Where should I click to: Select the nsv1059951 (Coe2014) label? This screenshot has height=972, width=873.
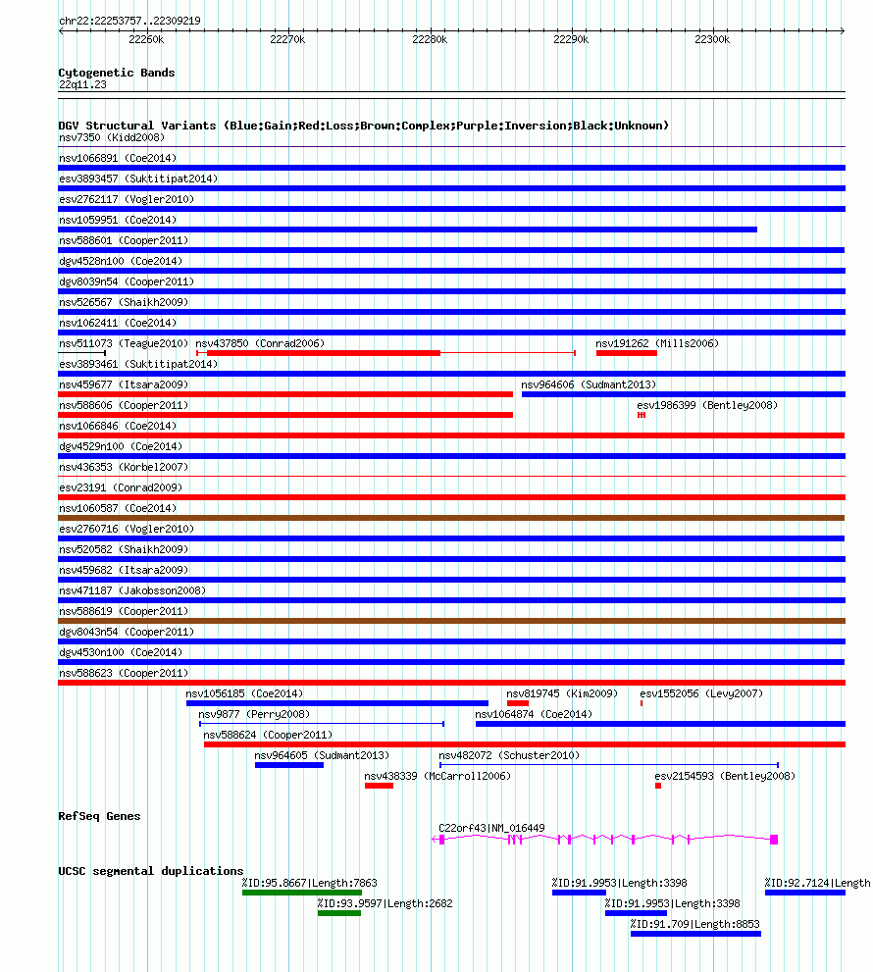point(118,220)
